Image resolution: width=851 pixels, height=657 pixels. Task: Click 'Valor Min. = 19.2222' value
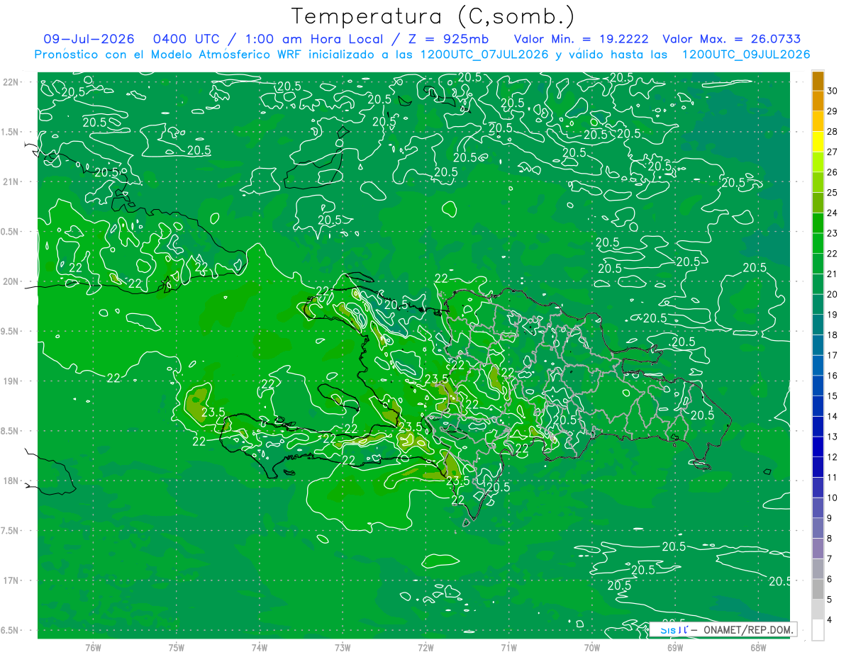[581, 39]
